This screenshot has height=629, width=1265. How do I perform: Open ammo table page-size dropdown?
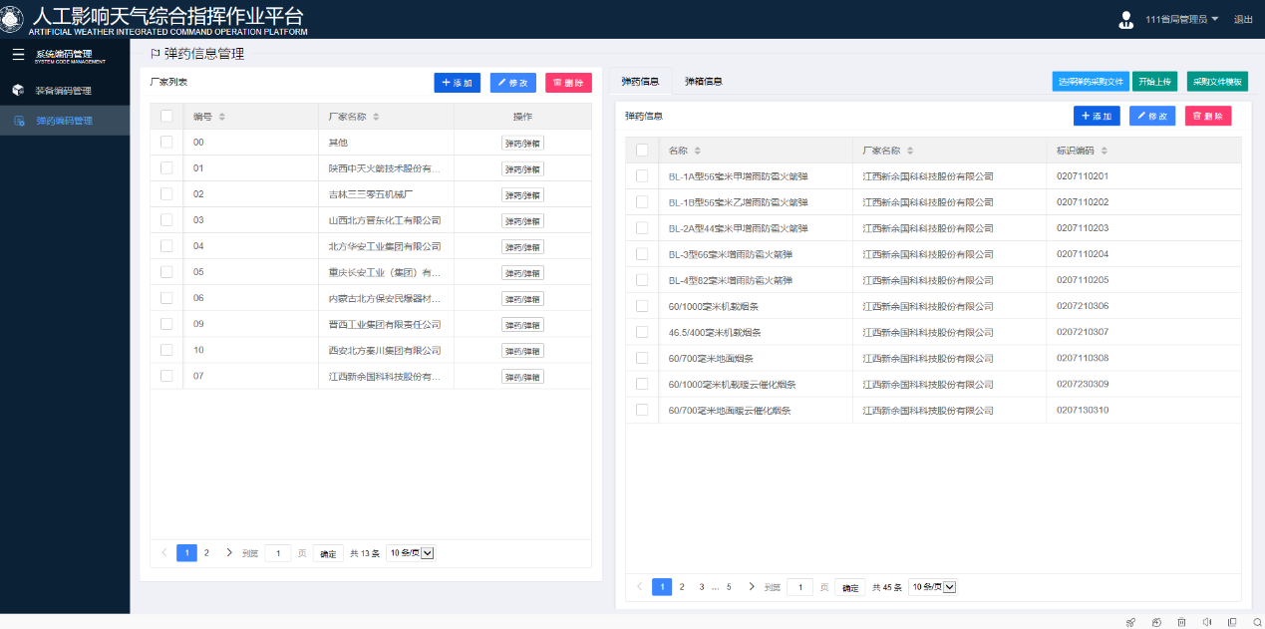point(934,587)
